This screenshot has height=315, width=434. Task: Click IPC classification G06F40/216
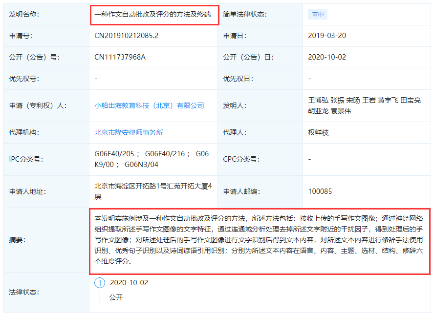pyautogui.click(x=165, y=154)
